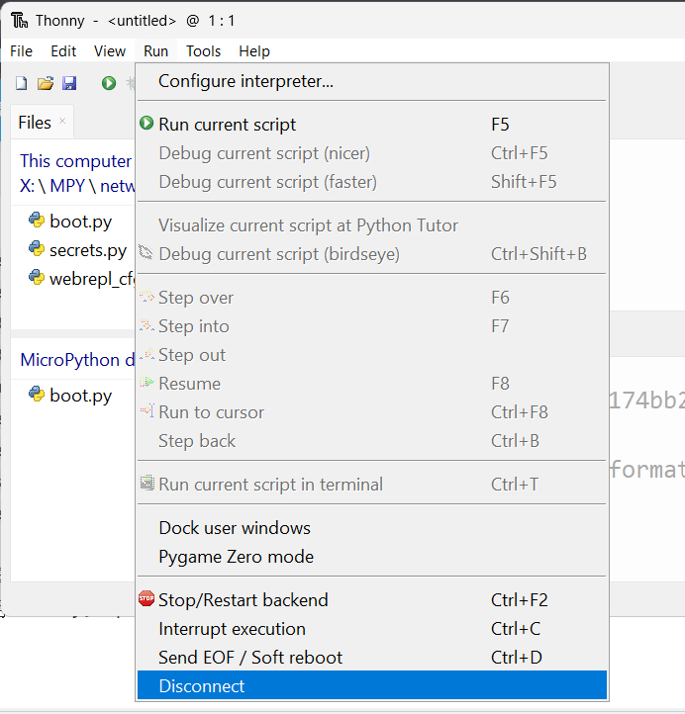This screenshot has height=714, width=685.
Task: Select Run current script menu entry
Action: 372,125
